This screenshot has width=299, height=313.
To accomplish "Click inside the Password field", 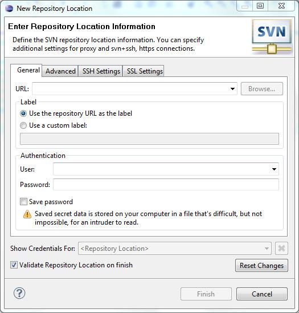I will click(x=166, y=185).
